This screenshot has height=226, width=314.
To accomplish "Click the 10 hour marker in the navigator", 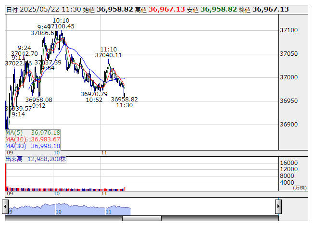I will pos(59,212).
